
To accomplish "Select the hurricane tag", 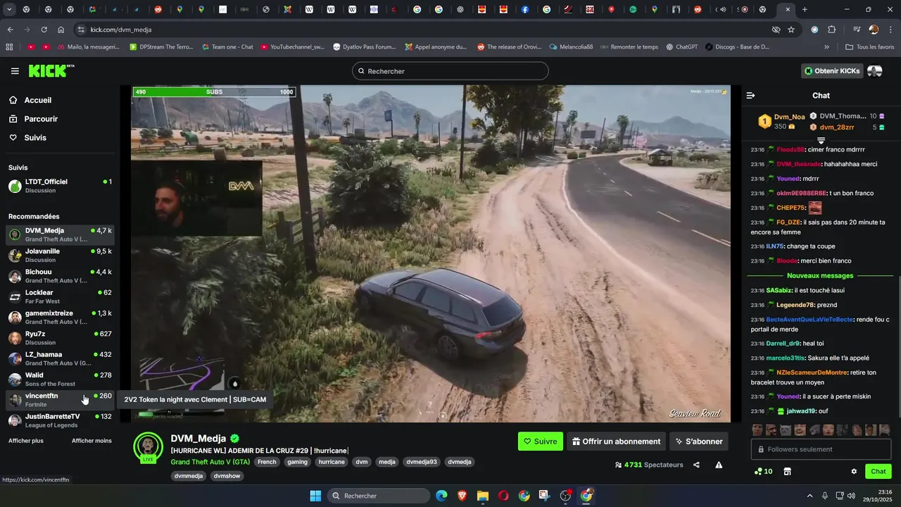I will [x=331, y=462].
